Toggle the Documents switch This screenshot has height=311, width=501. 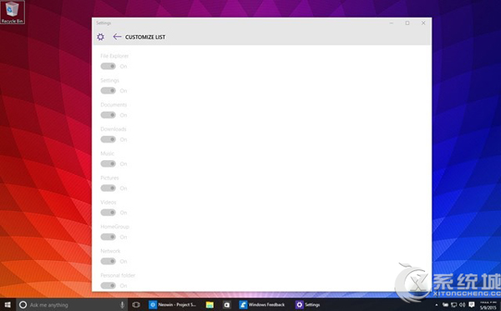[x=108, y=115]
